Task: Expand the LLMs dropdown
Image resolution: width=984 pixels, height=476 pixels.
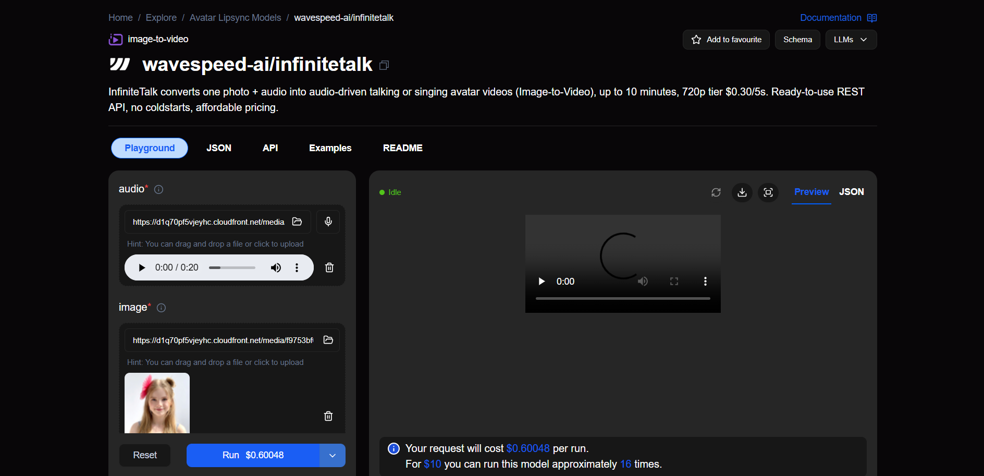Action: [851, 40]
